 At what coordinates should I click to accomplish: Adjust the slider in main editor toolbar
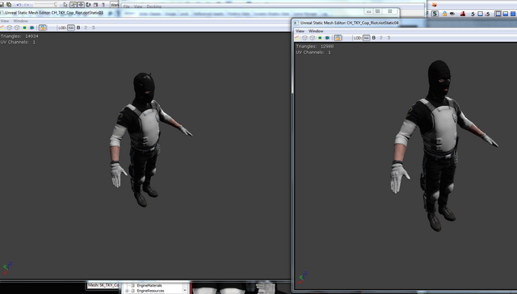click(46, 4)
